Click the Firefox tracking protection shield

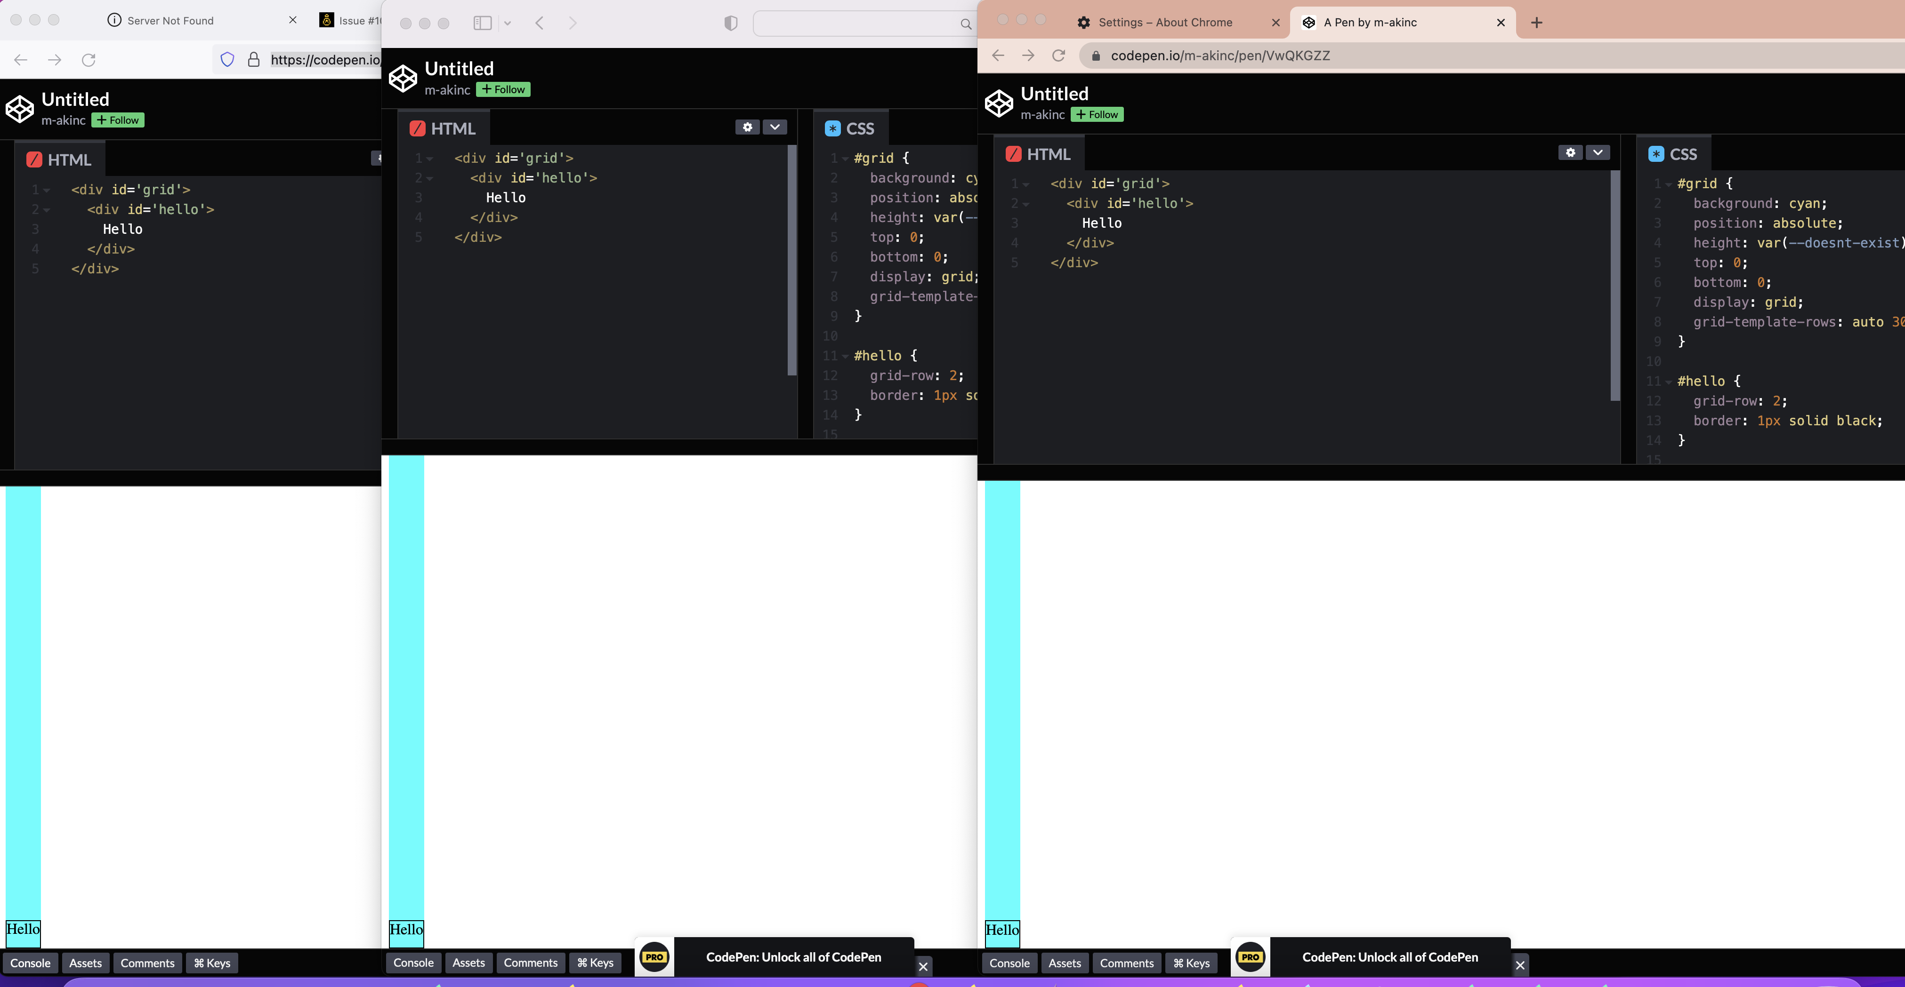pyautogui.click(x=227, y=59)
